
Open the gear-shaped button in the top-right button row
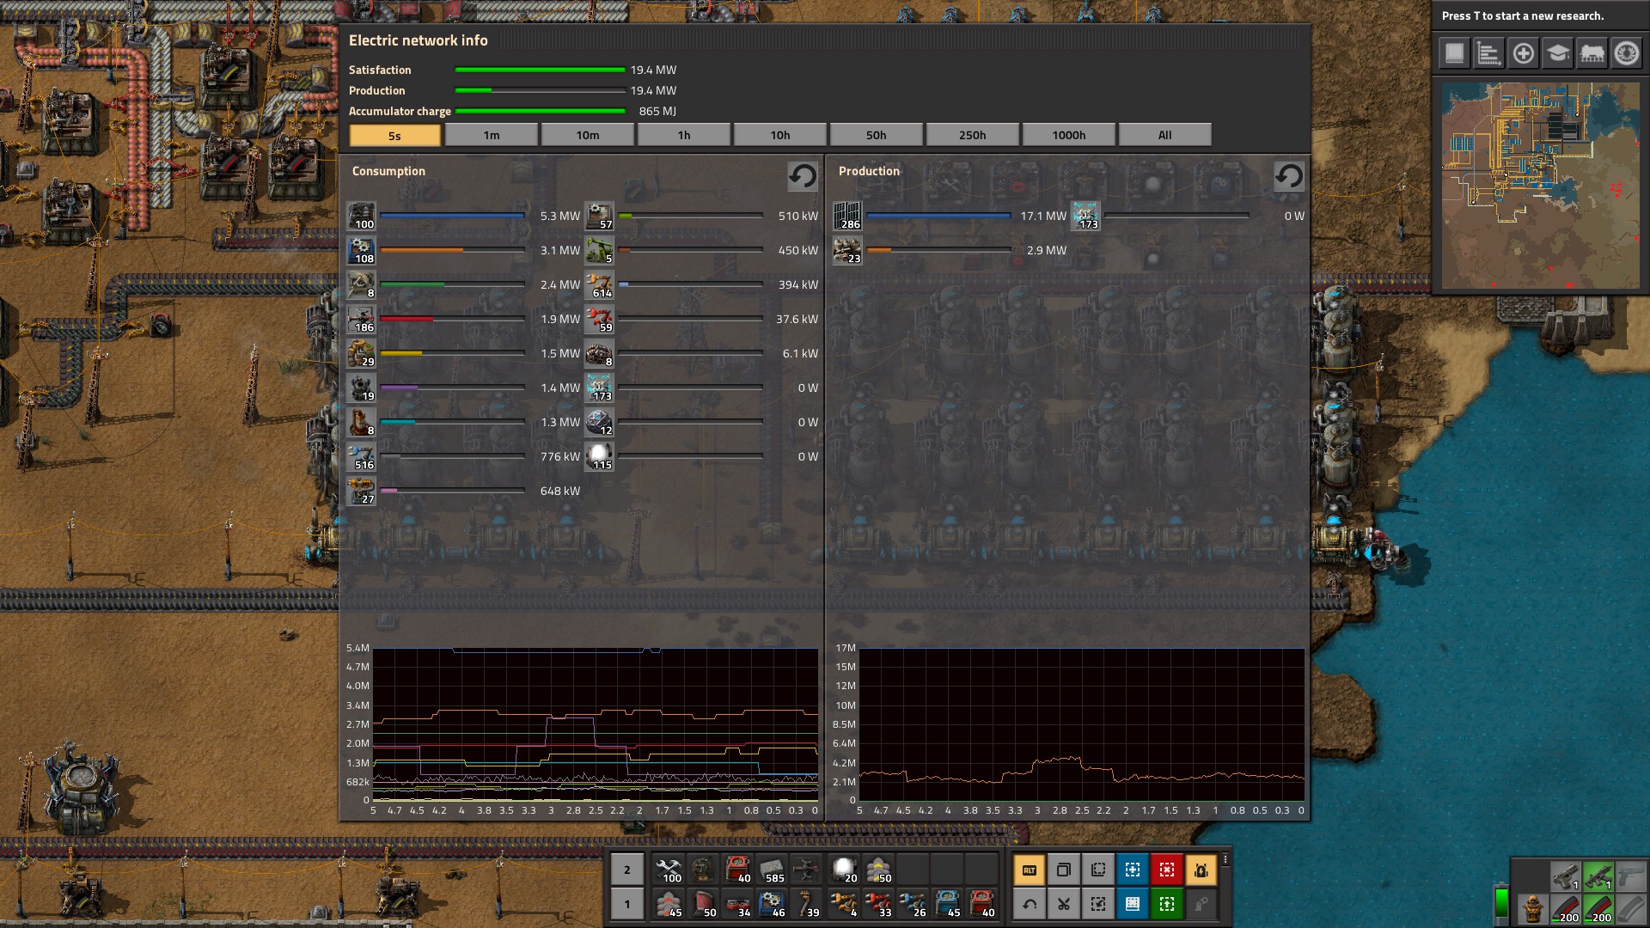pyautogui.click(x=1626, y=53)
